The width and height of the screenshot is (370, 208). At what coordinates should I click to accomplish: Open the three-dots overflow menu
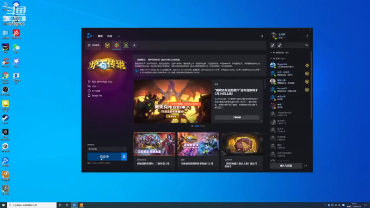point(118,36)
